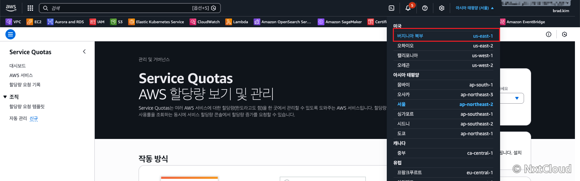Open the Amazon SageMaker shortcut

point(340,22)
